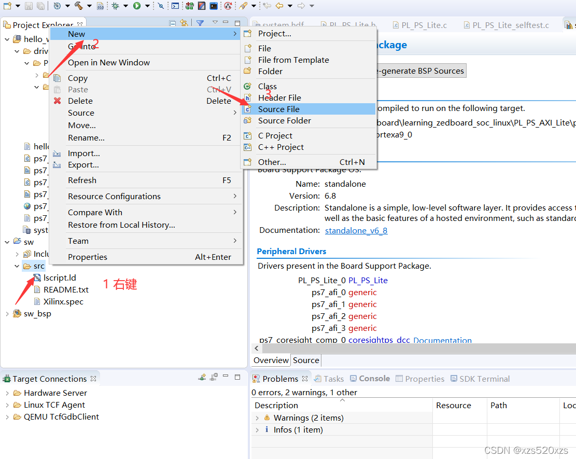The image size is (576, 459).
Task: Open the dropdown beside the Debug bug icon
Action: pos(125,6)
